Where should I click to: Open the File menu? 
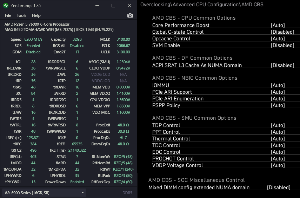(8, 15)
